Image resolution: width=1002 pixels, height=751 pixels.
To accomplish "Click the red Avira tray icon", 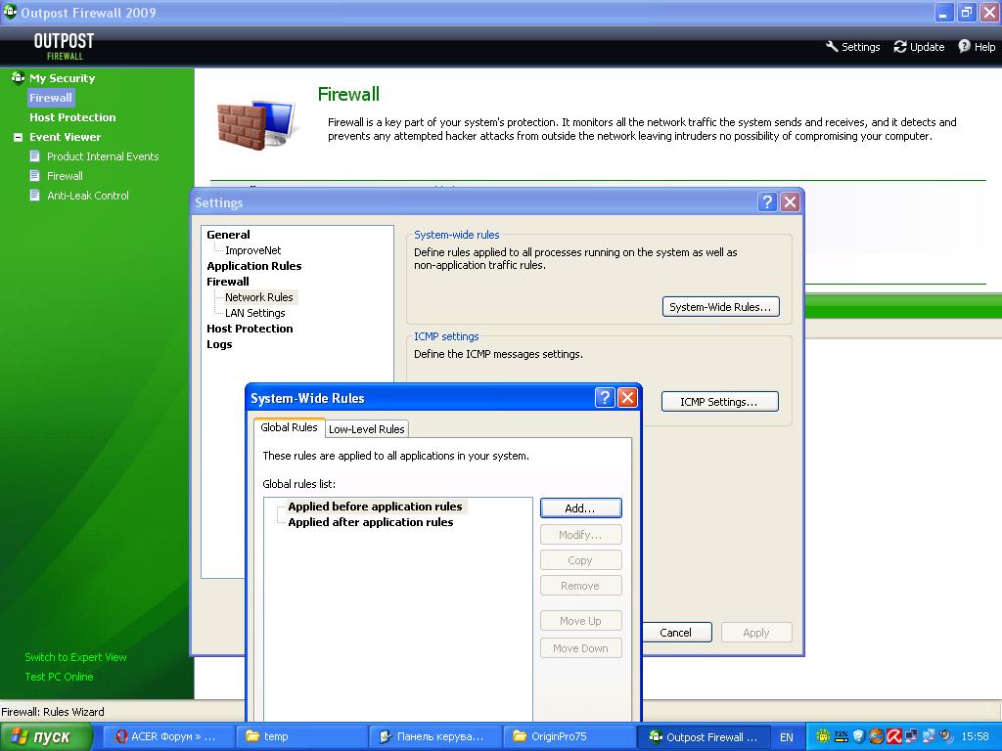I will tap(893, 736).
